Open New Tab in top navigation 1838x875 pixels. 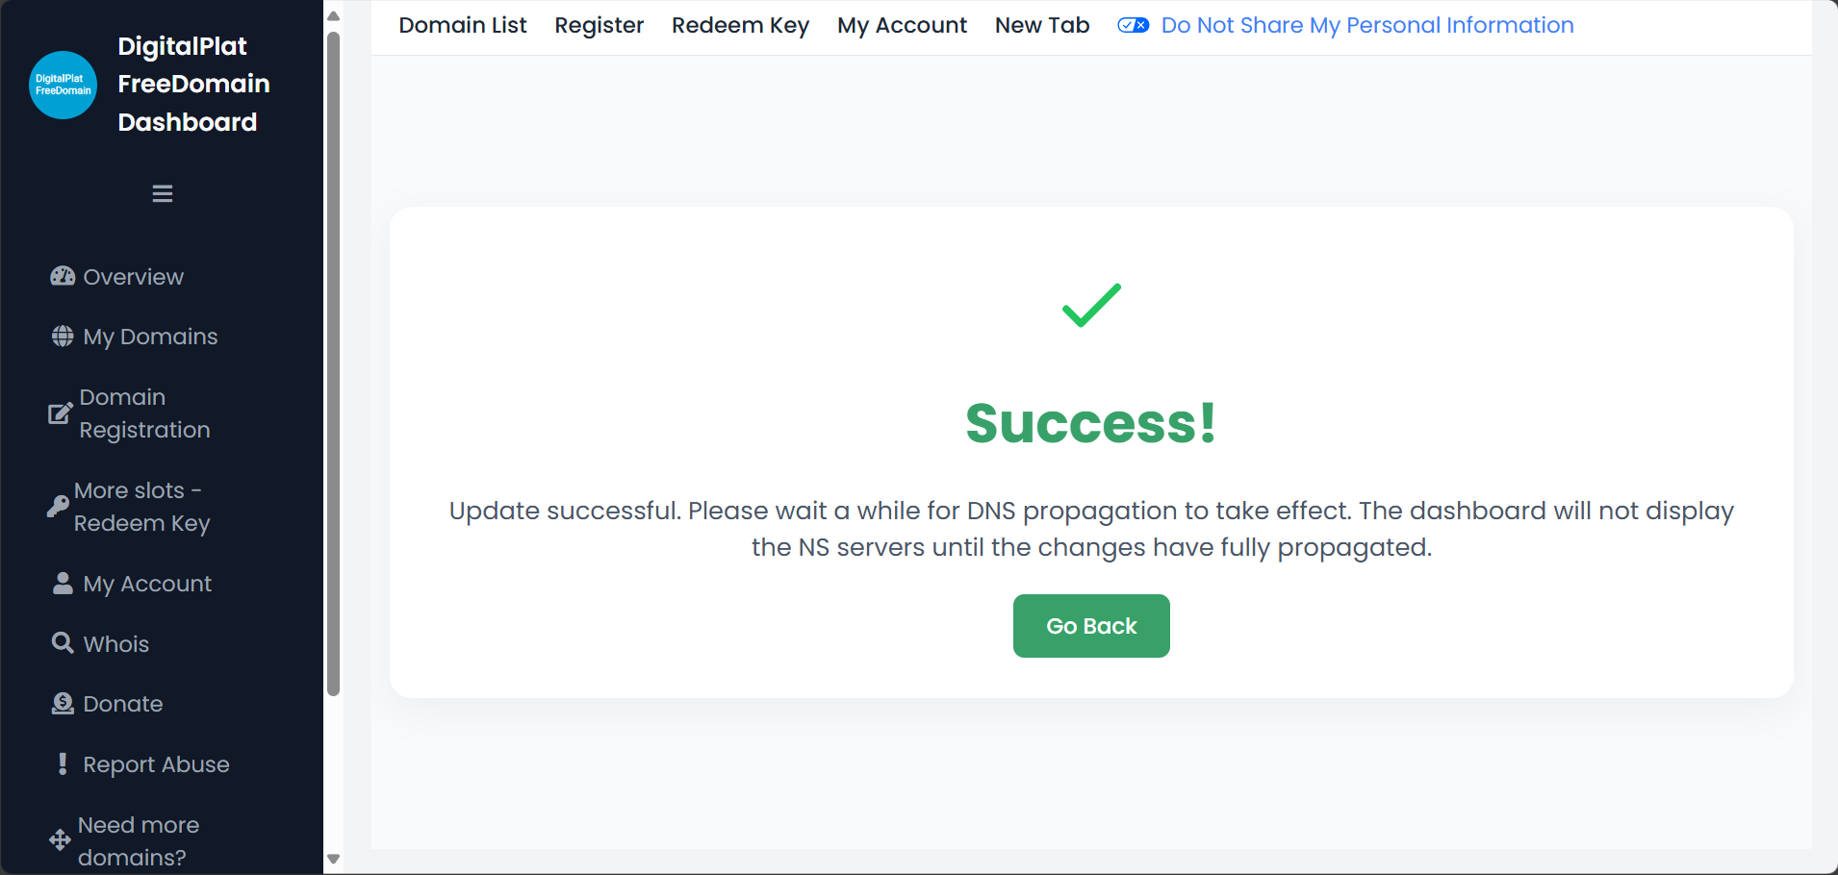pyautogui.click(x=1042, y=25)
